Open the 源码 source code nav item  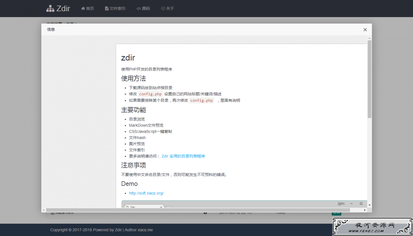(x=143, y=8)
